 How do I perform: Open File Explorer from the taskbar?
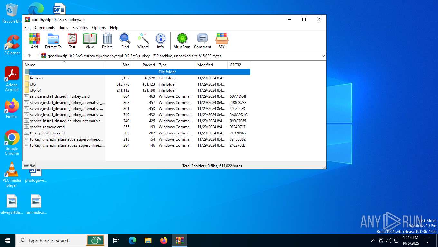(148, 241)
